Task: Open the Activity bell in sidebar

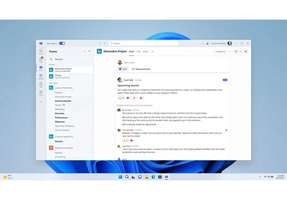Action: click(41, 51)
